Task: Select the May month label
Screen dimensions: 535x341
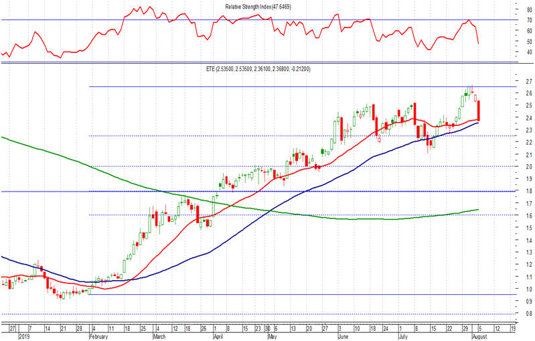Action: pyautogui.click(x=273, y=336)
